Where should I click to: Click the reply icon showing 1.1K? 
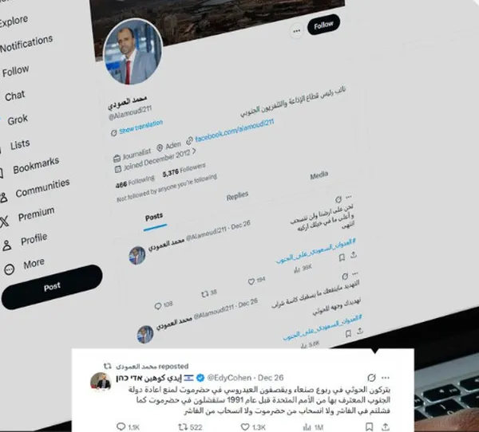pyautogui.click(x=121, y=426)
